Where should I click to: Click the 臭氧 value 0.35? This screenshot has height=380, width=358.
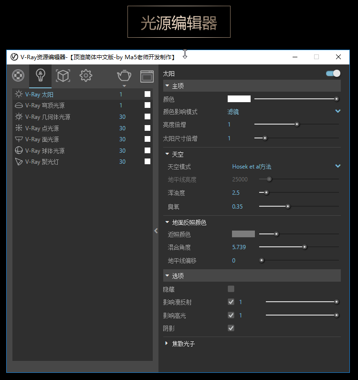pyautogui.click(x=237, y=207)
